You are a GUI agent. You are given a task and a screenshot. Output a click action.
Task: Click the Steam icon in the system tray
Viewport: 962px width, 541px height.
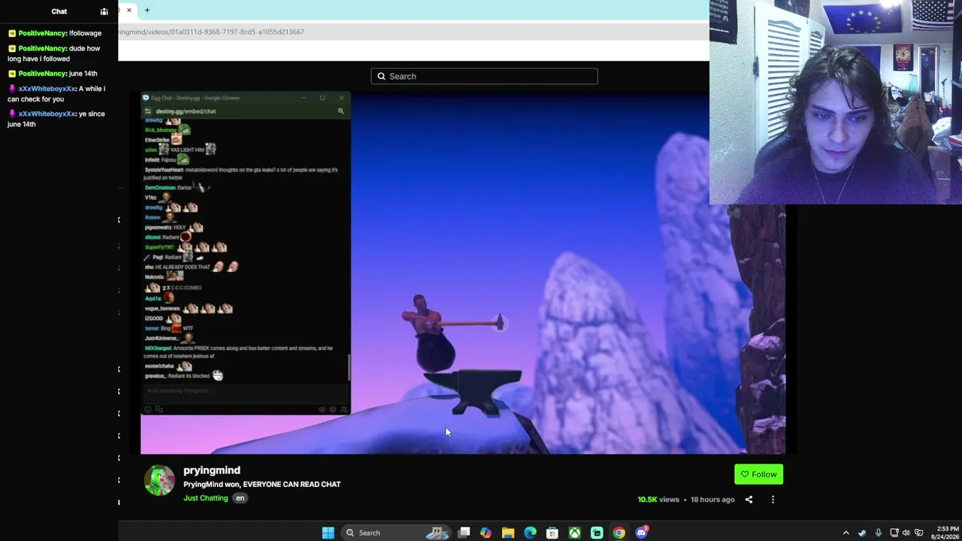click(862, 533)
